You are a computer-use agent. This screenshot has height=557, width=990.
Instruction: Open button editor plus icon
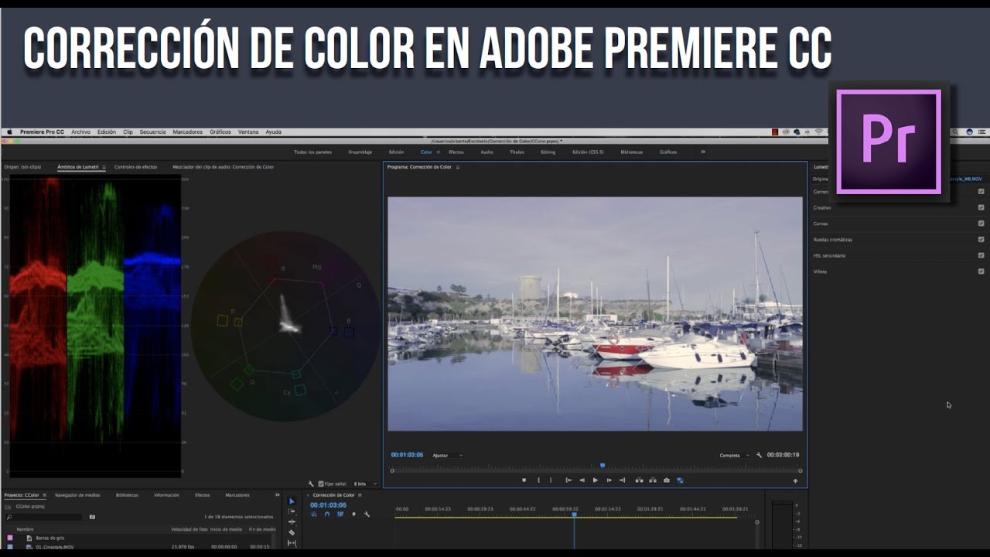(x=795, y=481)
